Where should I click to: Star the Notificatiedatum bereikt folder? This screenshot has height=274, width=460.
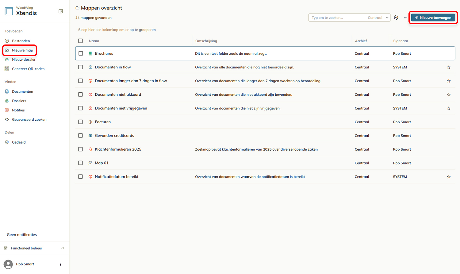(449, 177)
